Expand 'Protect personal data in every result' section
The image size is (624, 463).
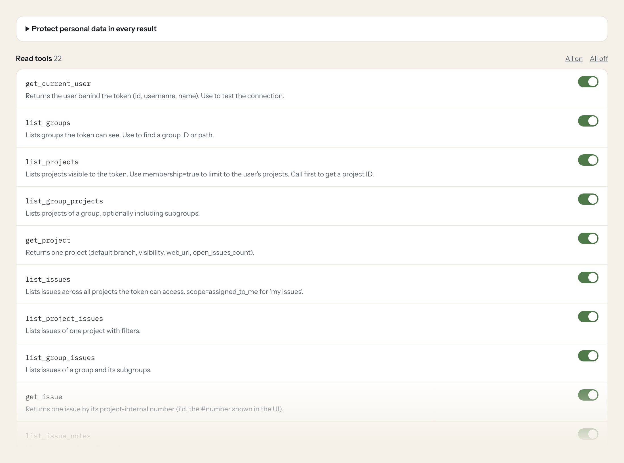click(91, 29)
